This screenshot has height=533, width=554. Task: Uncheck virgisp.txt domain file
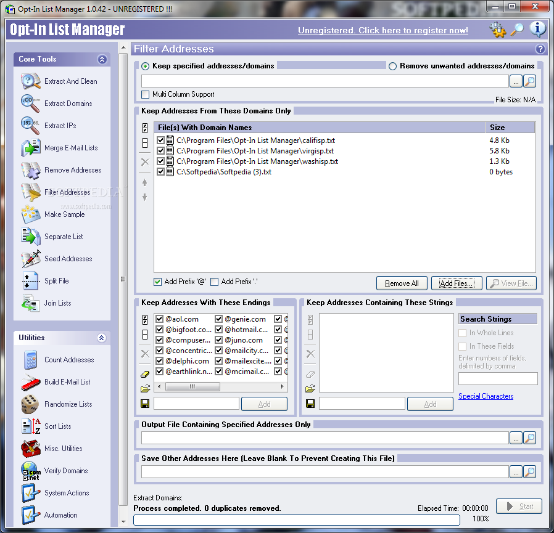tap(161, 151)
